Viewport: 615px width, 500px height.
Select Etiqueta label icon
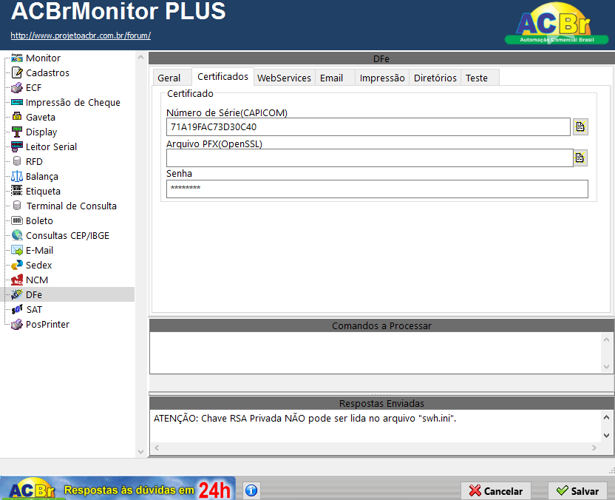(x=17, y=191)
